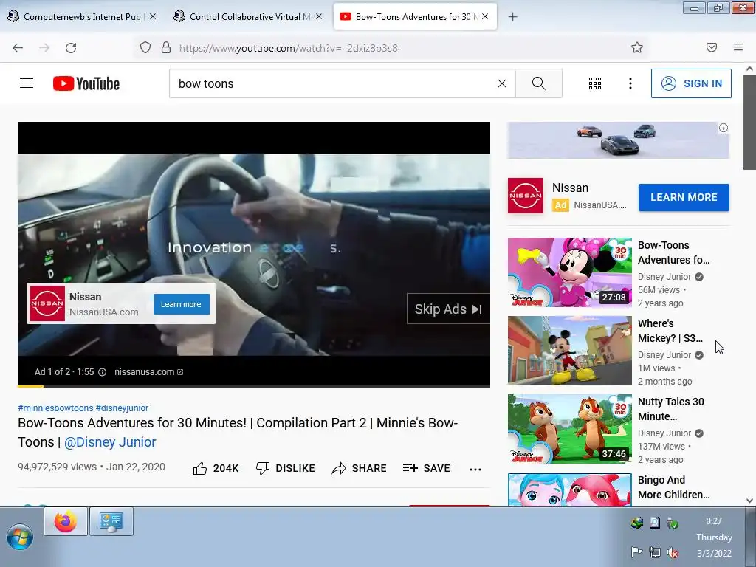Like the video with thumbs up 204K
Viewport: 756px width, 567px height.
(216, 468)
